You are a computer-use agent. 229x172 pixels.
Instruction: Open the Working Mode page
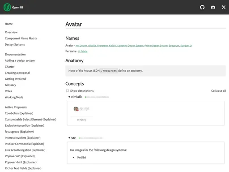14,97
